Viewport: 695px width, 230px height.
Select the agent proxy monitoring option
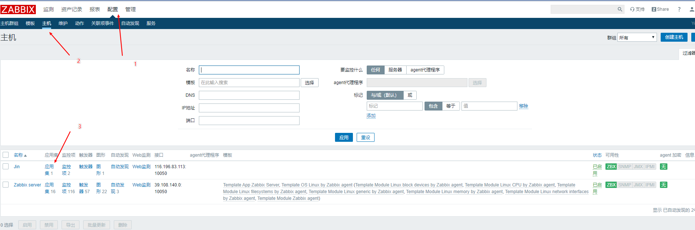(x=425, y=70)
